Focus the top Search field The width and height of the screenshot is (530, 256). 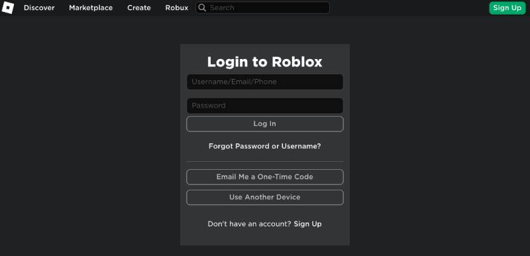point(262,8)
